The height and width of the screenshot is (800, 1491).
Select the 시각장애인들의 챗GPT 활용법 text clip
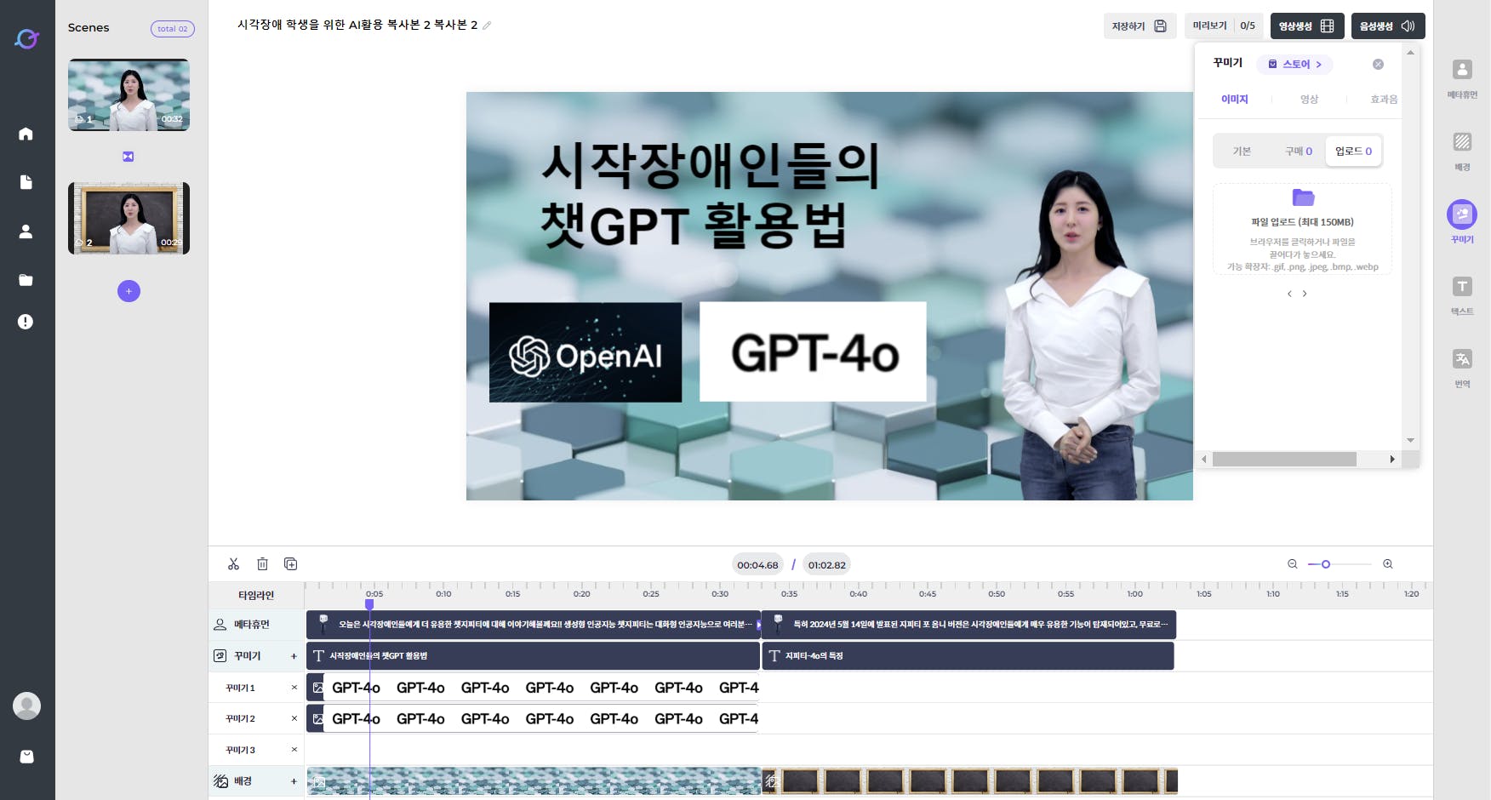coord(533,656)
